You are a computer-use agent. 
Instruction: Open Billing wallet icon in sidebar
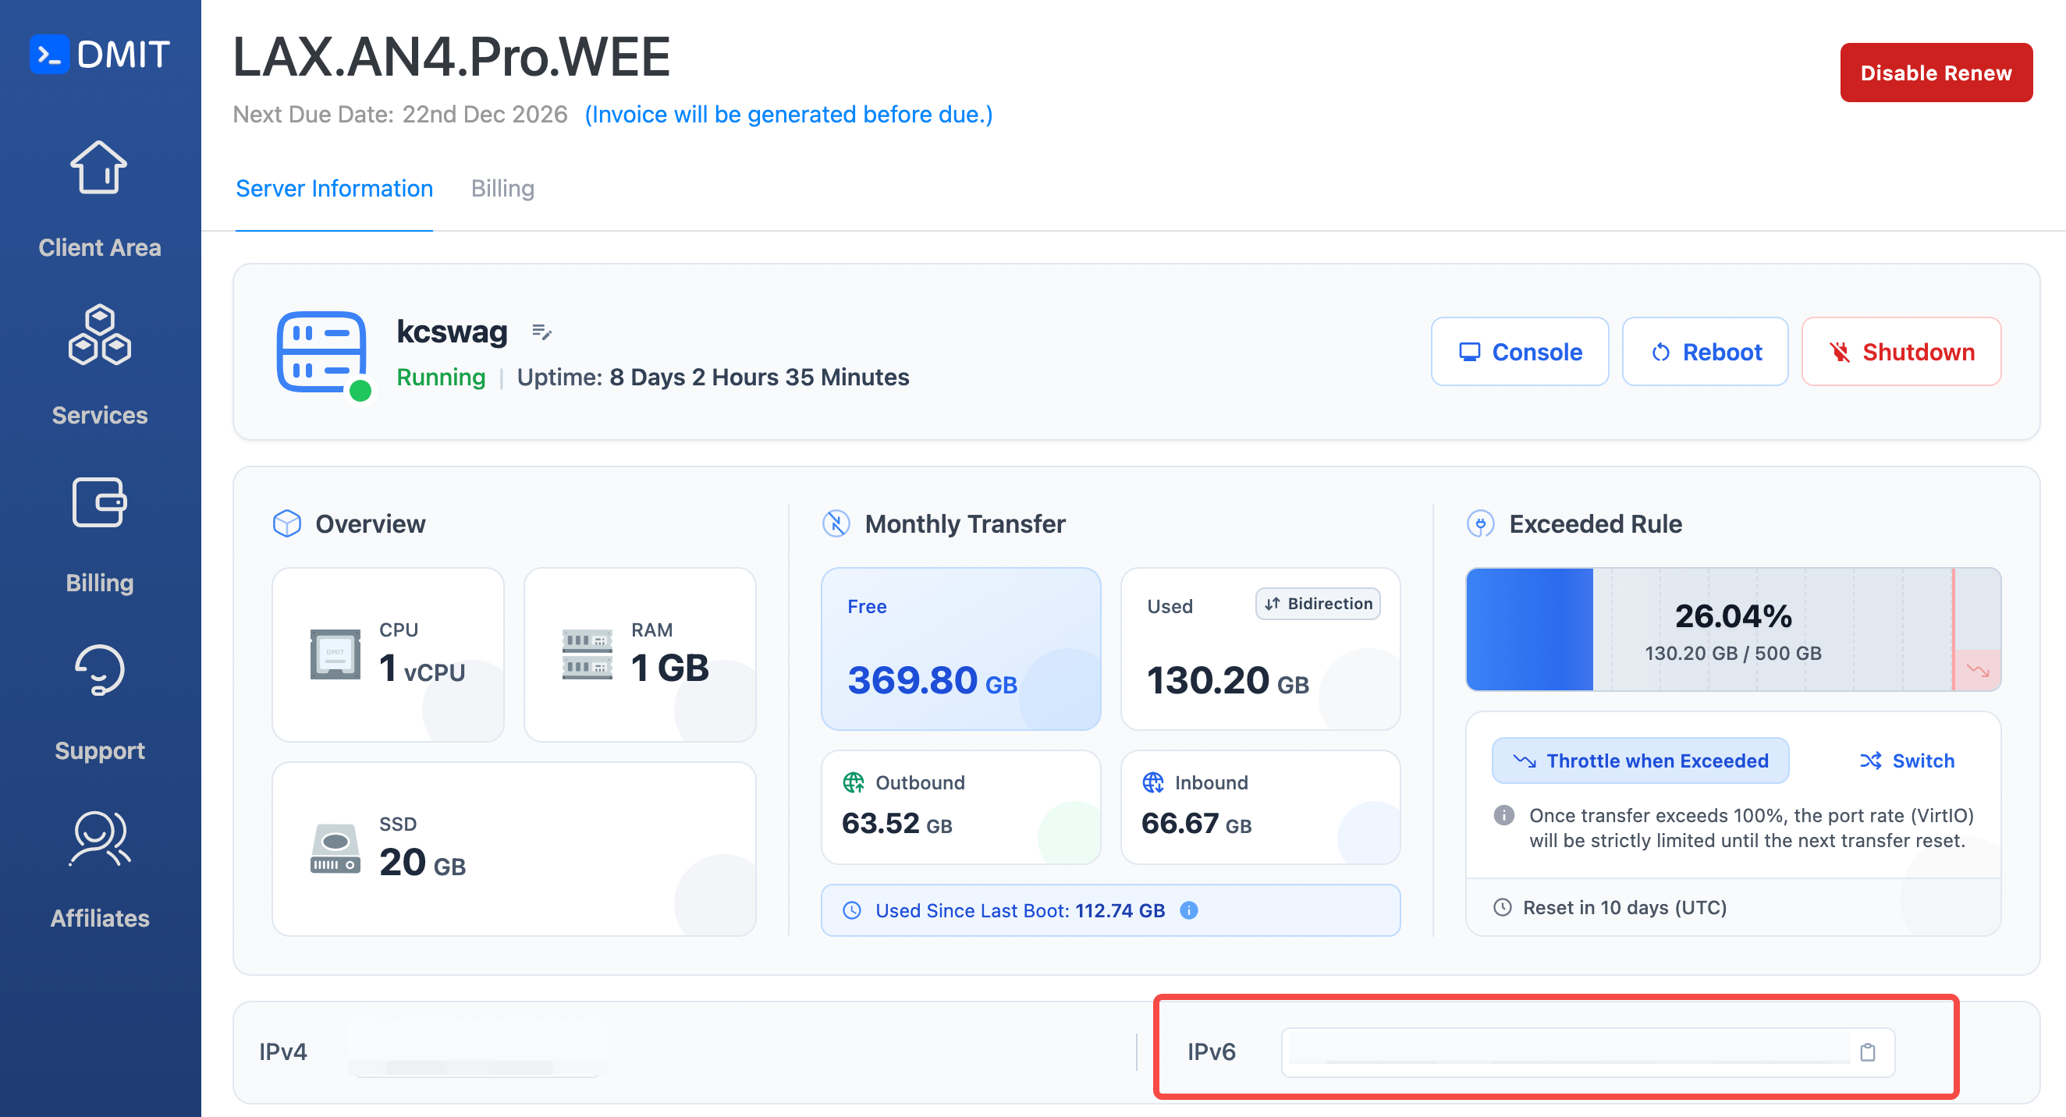(98, 503)
